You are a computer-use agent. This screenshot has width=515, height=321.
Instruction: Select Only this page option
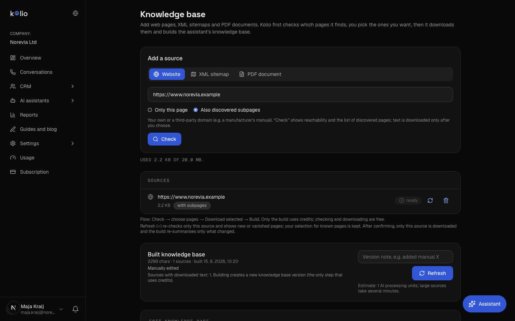point(168,110)
